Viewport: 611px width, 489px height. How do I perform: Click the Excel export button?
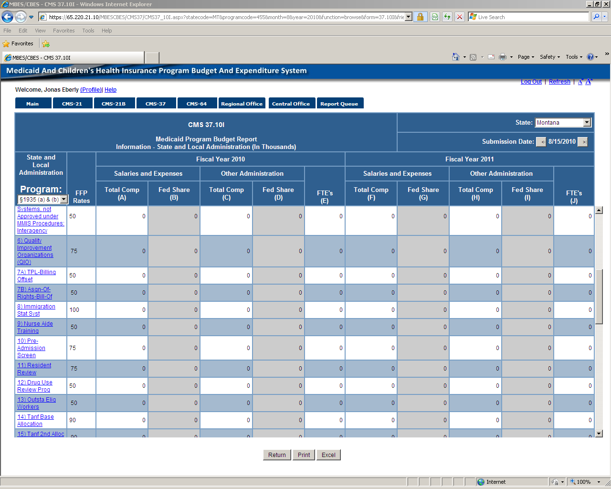[328, 455]
